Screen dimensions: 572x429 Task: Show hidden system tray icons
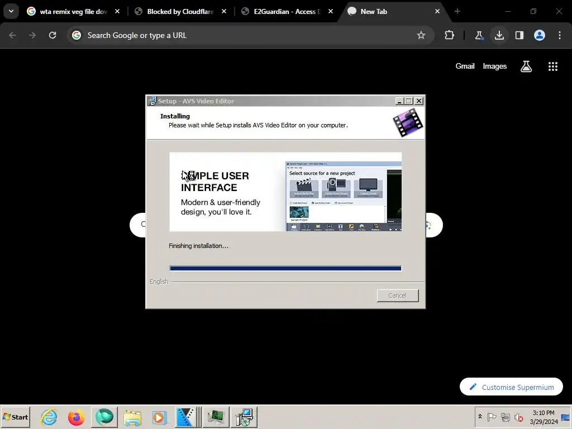click(x=480, y=417)
